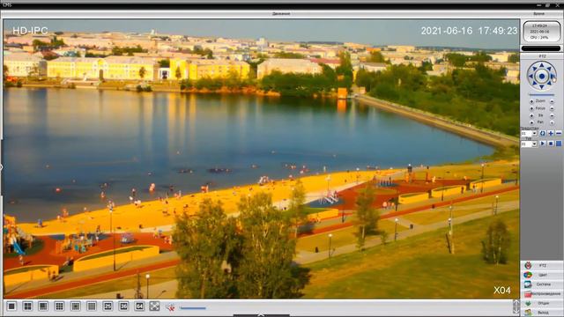The image size is (564, 317).
Task: Click the scrollbar beside the view toolbar
Action: coord(516,306)
